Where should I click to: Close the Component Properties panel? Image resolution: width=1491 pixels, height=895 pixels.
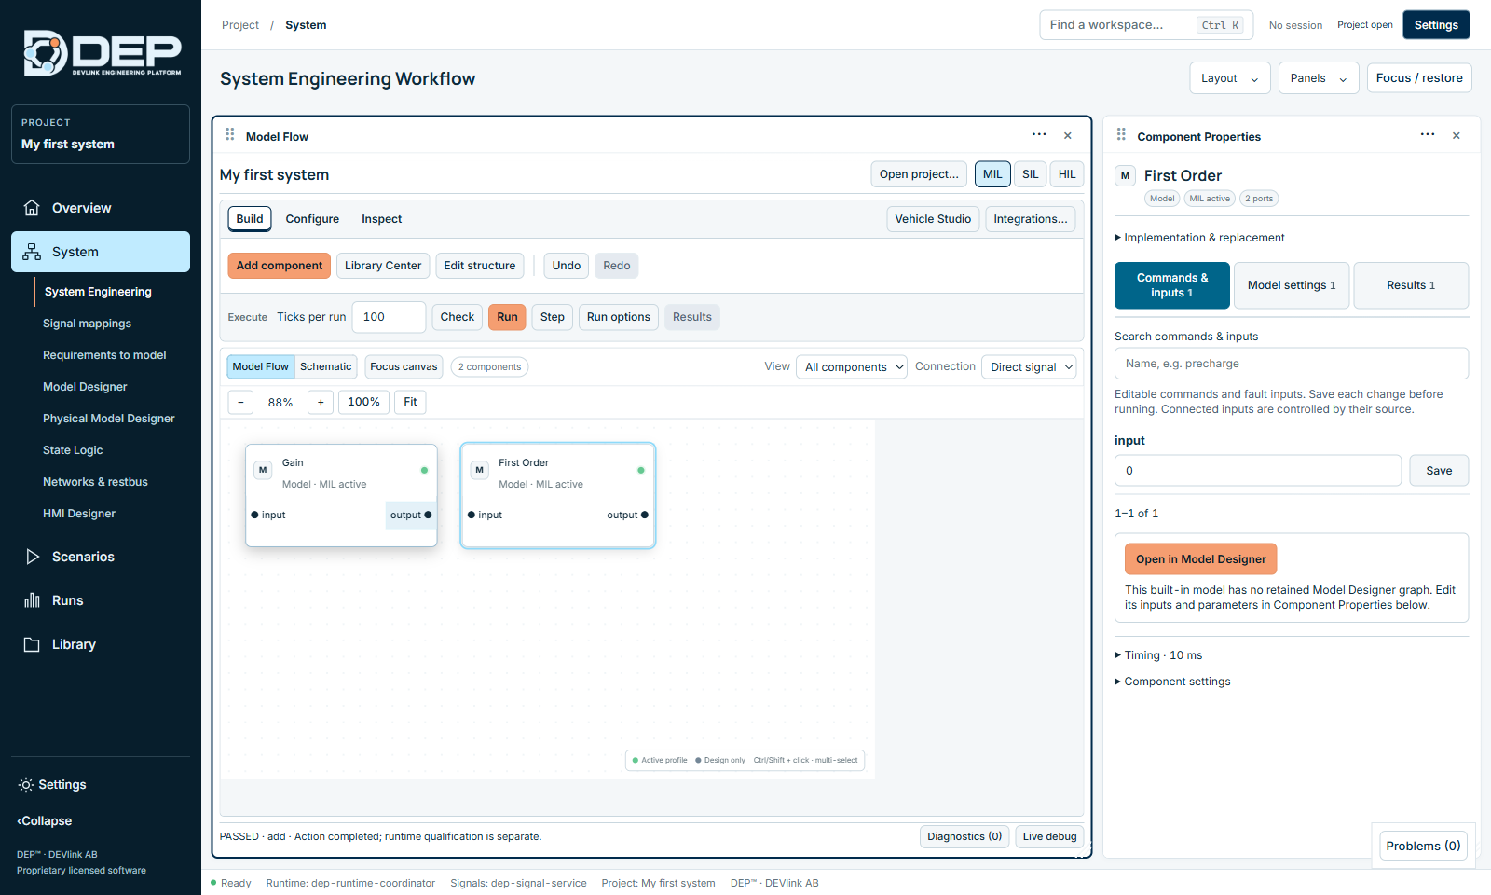[x=1457, y=136]
